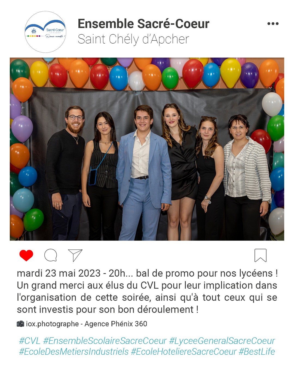Click Agence Phénix 360 credit text
Viewport: 294px width, 368px height.
[x=116, y=324]
